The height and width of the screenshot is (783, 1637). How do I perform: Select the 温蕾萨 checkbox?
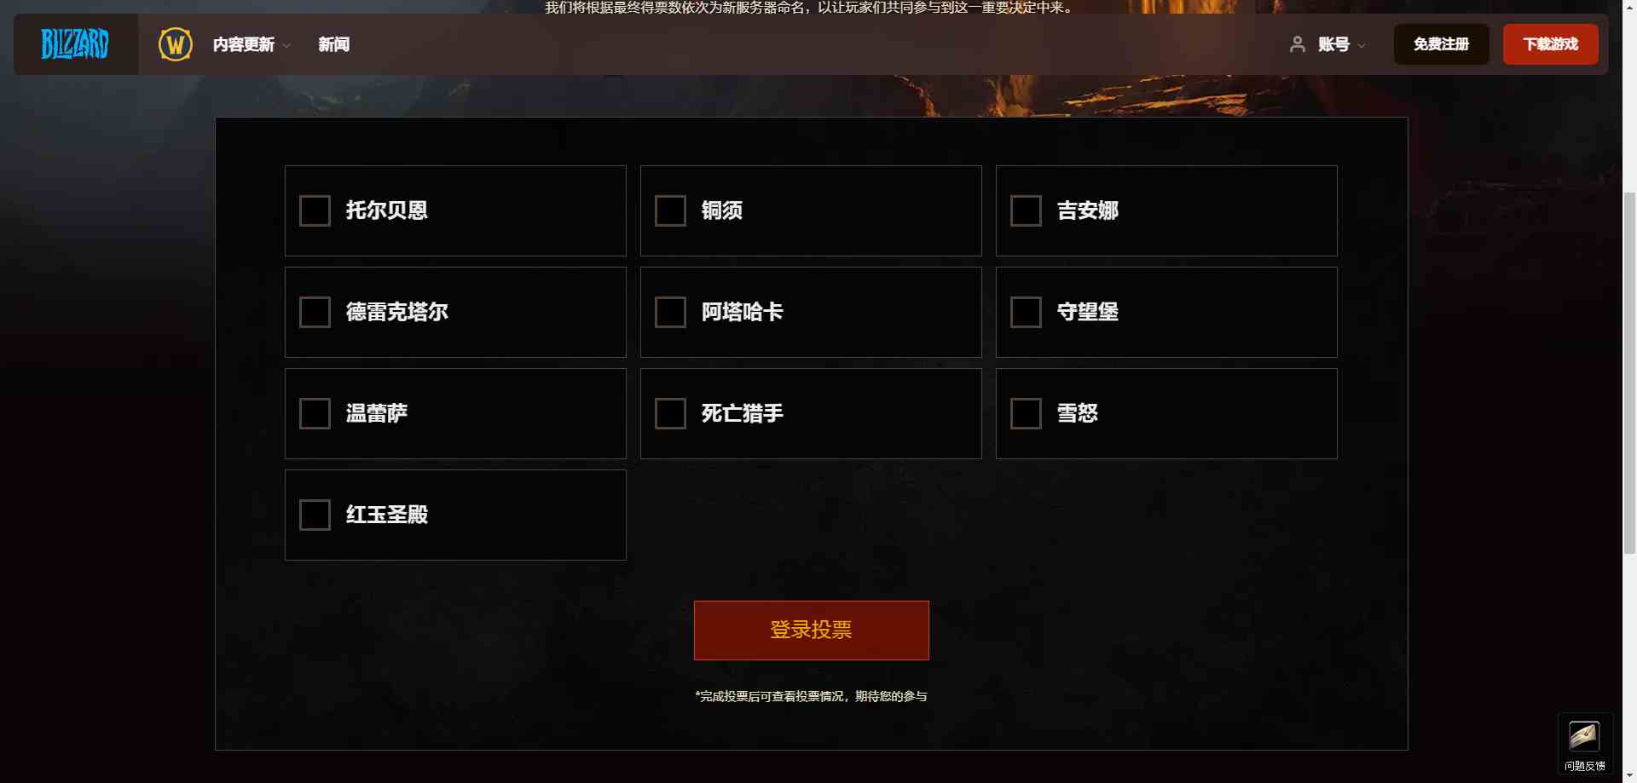click(x=315, y=413)
